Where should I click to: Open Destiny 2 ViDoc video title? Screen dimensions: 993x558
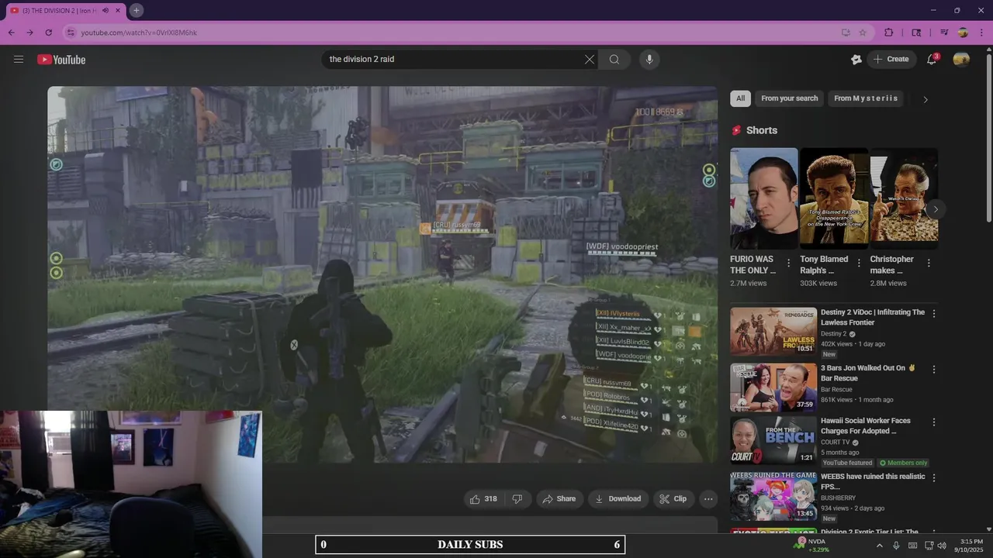(x=873, y=317)
